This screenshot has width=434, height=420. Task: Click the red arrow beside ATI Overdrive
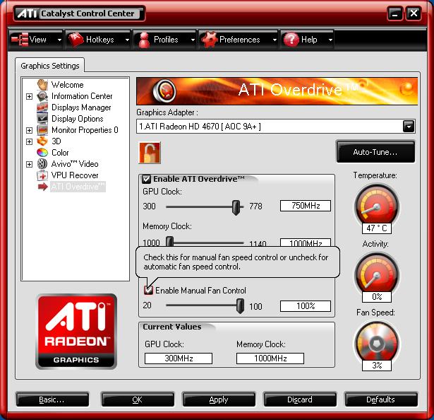click(42, 187)
